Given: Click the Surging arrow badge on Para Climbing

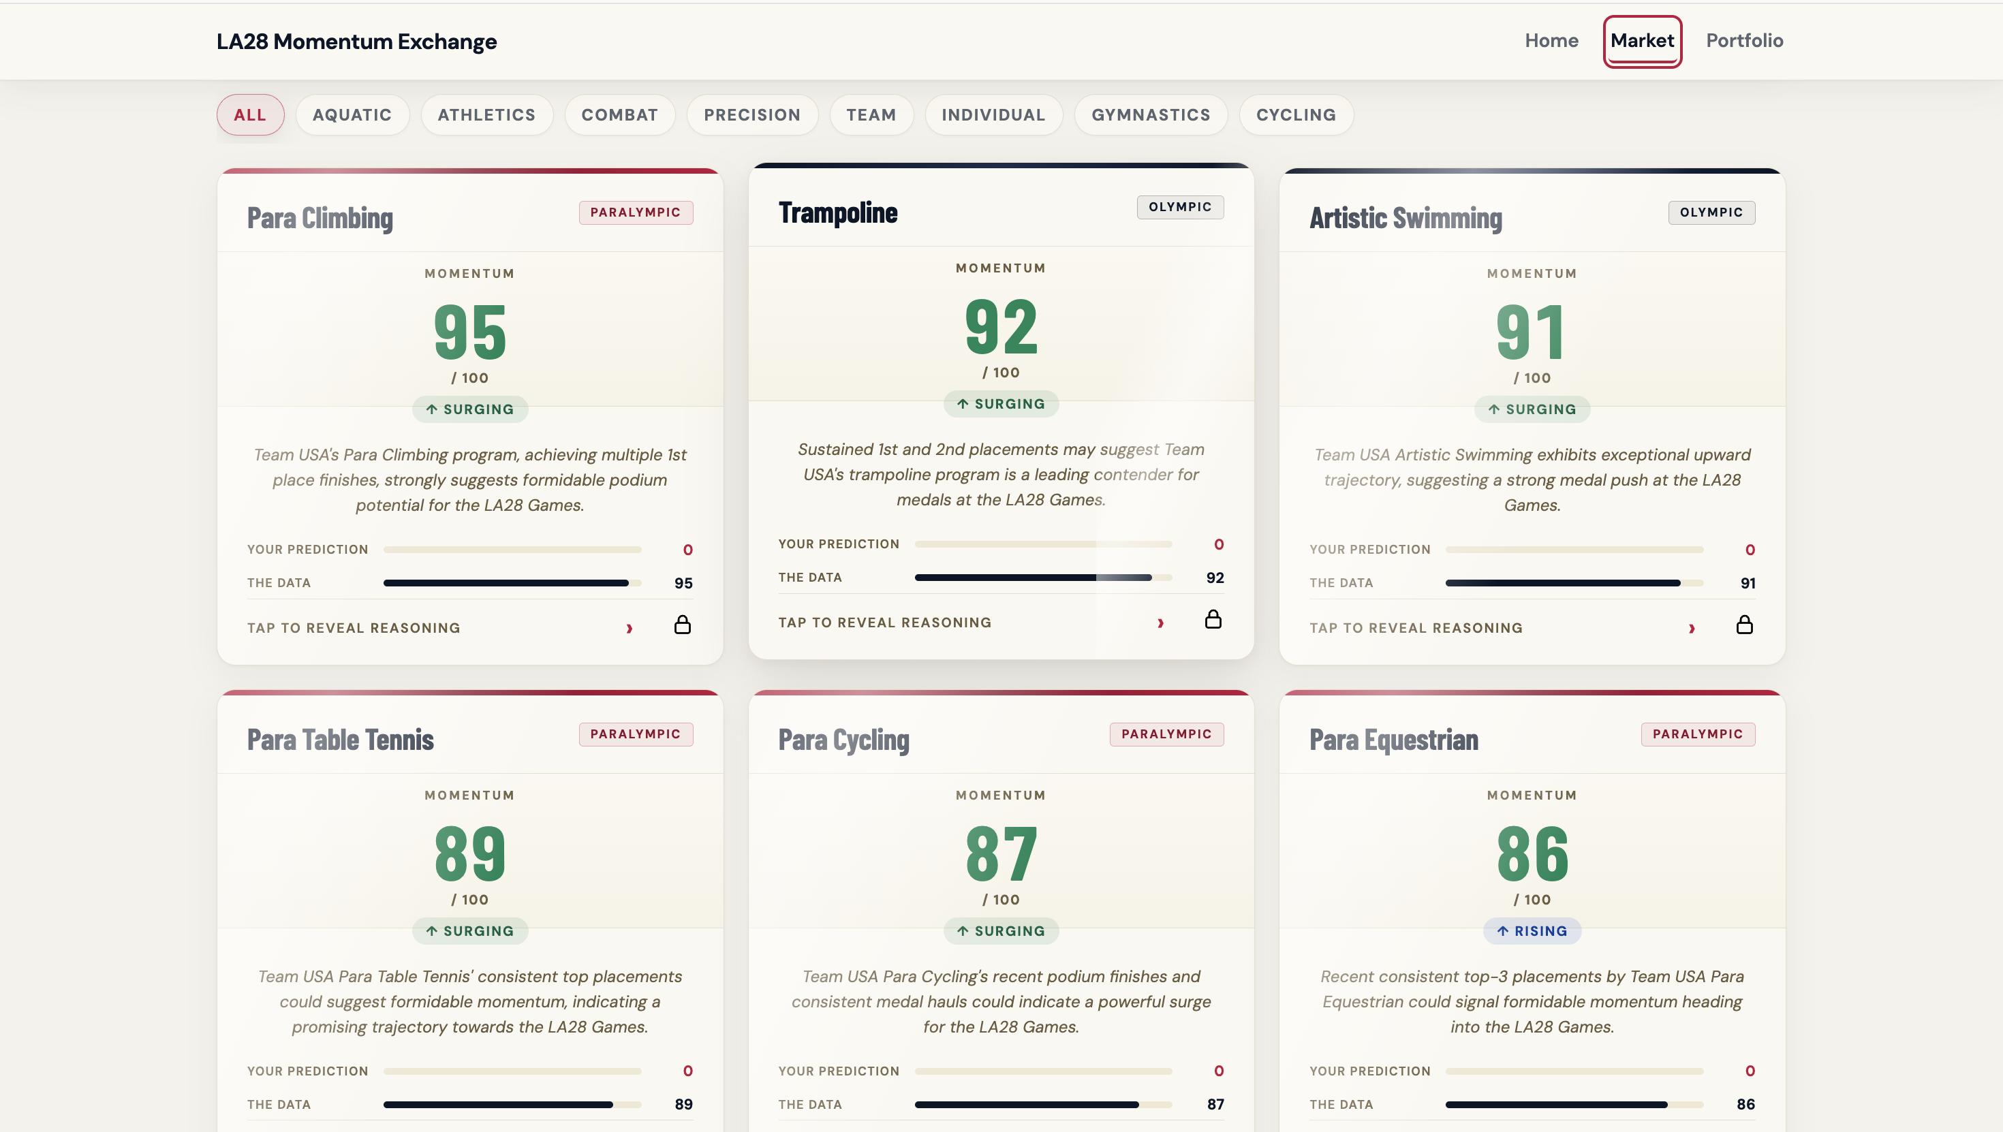Looking at the screenshot, I should (x=469, y=409).
